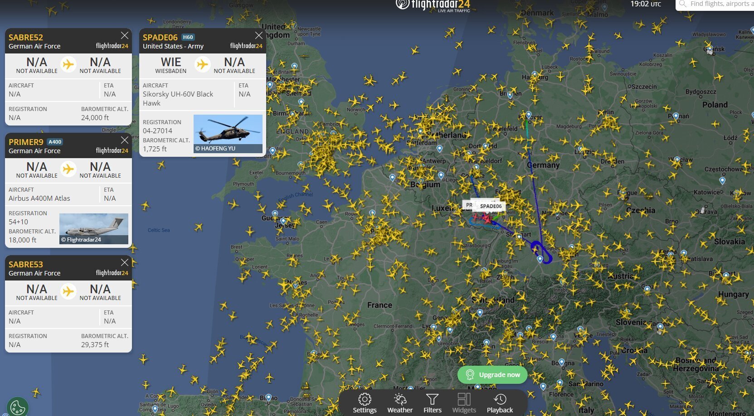Open the Black Hawk helicopter photo

(x=228, y=134)
